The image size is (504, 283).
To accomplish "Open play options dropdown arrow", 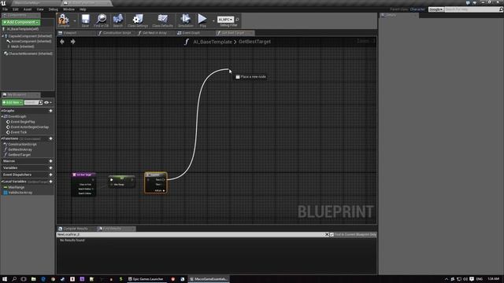I will [213, 20].
